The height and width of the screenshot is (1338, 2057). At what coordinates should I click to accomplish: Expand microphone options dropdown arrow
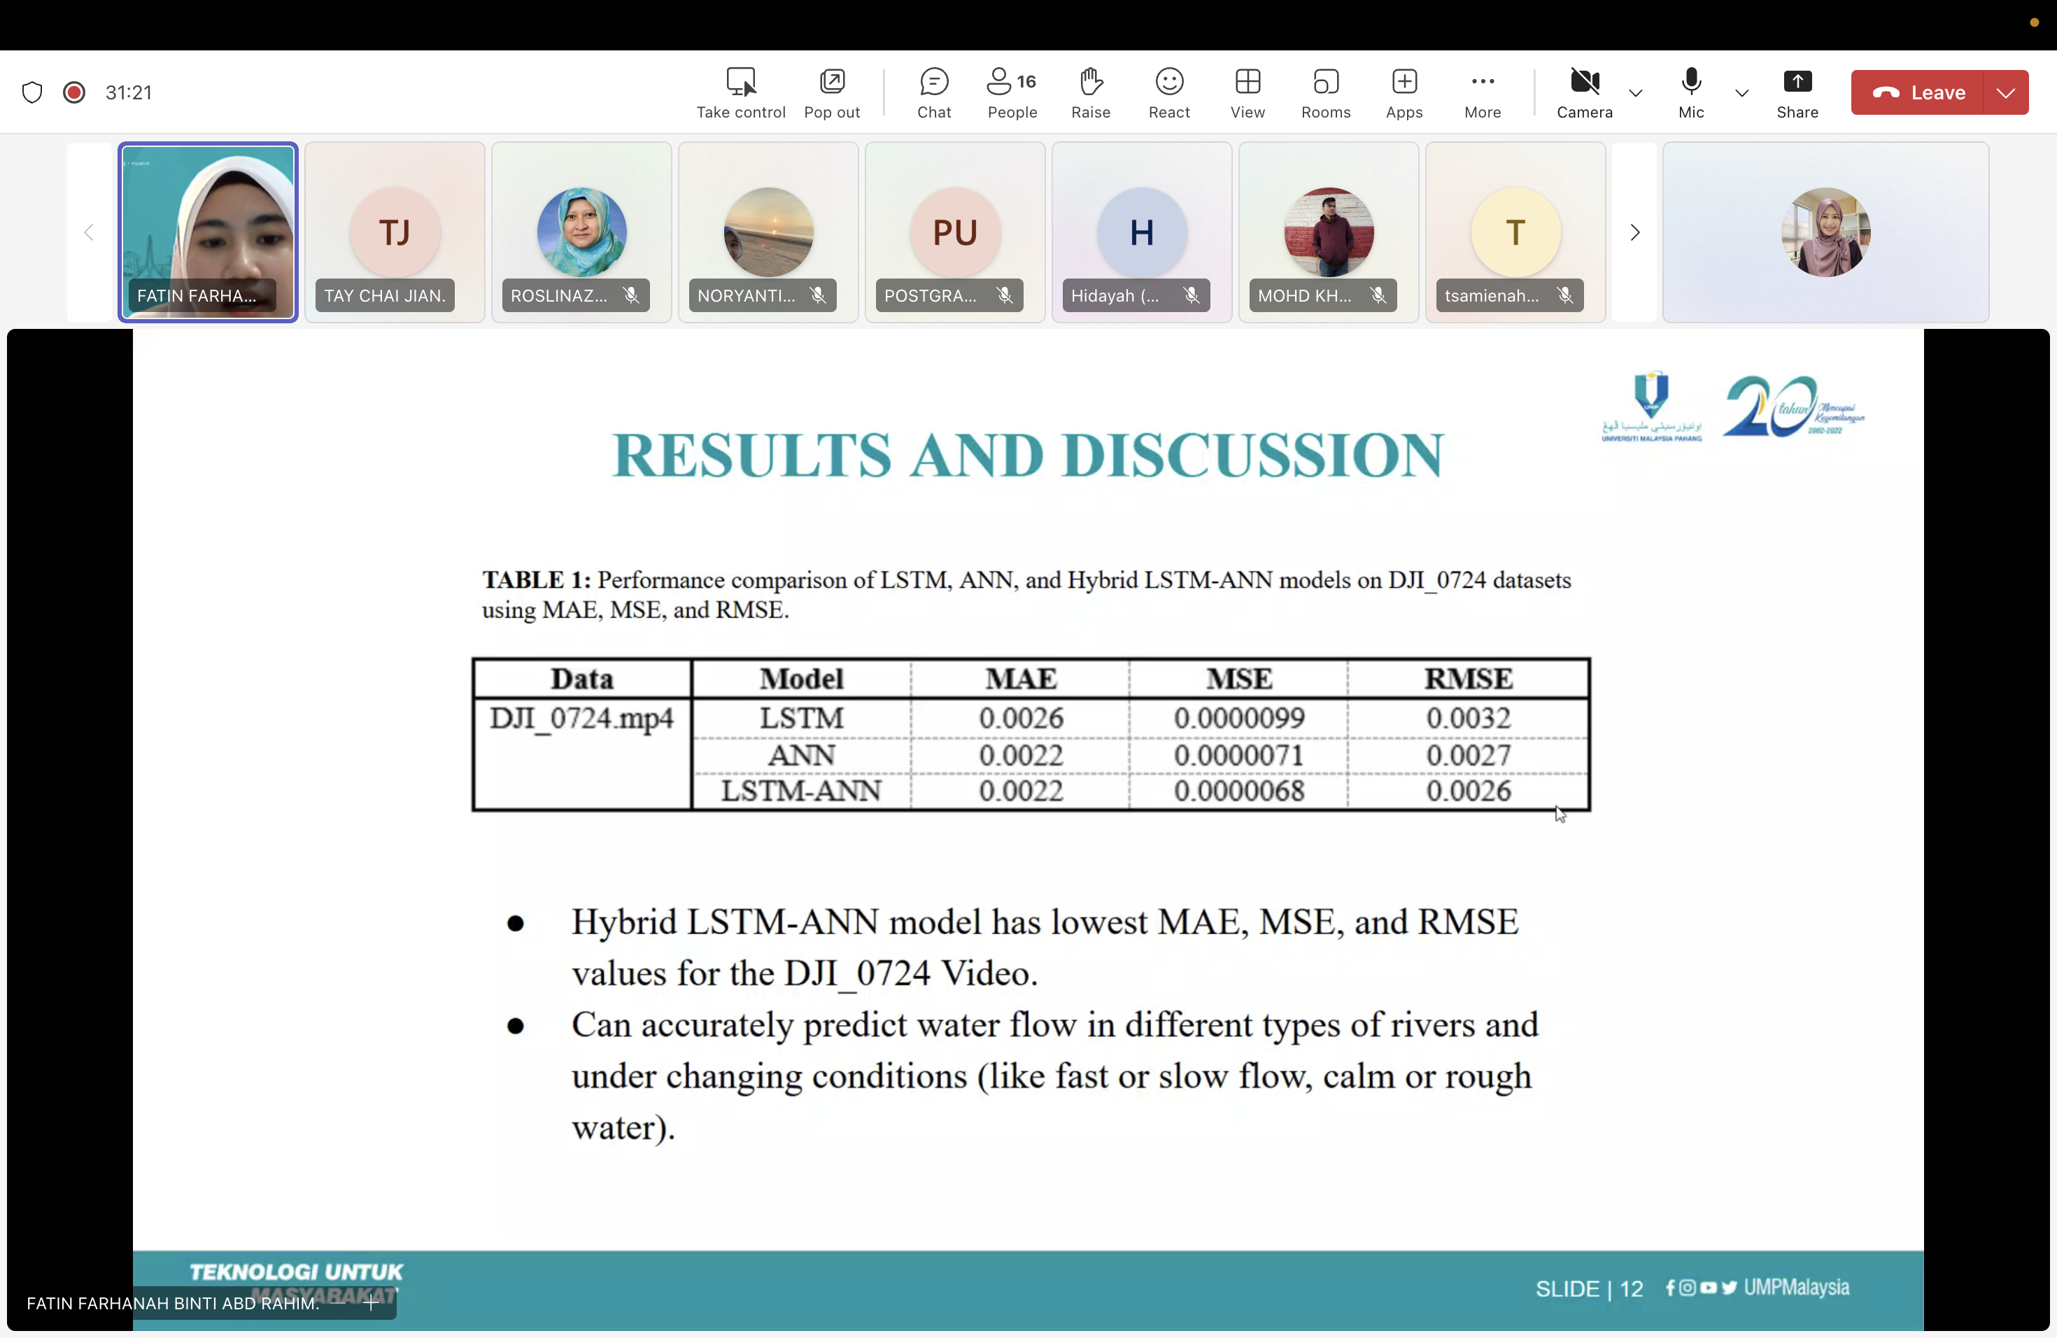(1741, 92)
